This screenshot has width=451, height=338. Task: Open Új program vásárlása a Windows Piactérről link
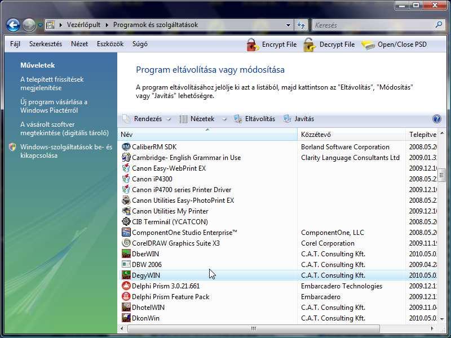pos(54,106)
